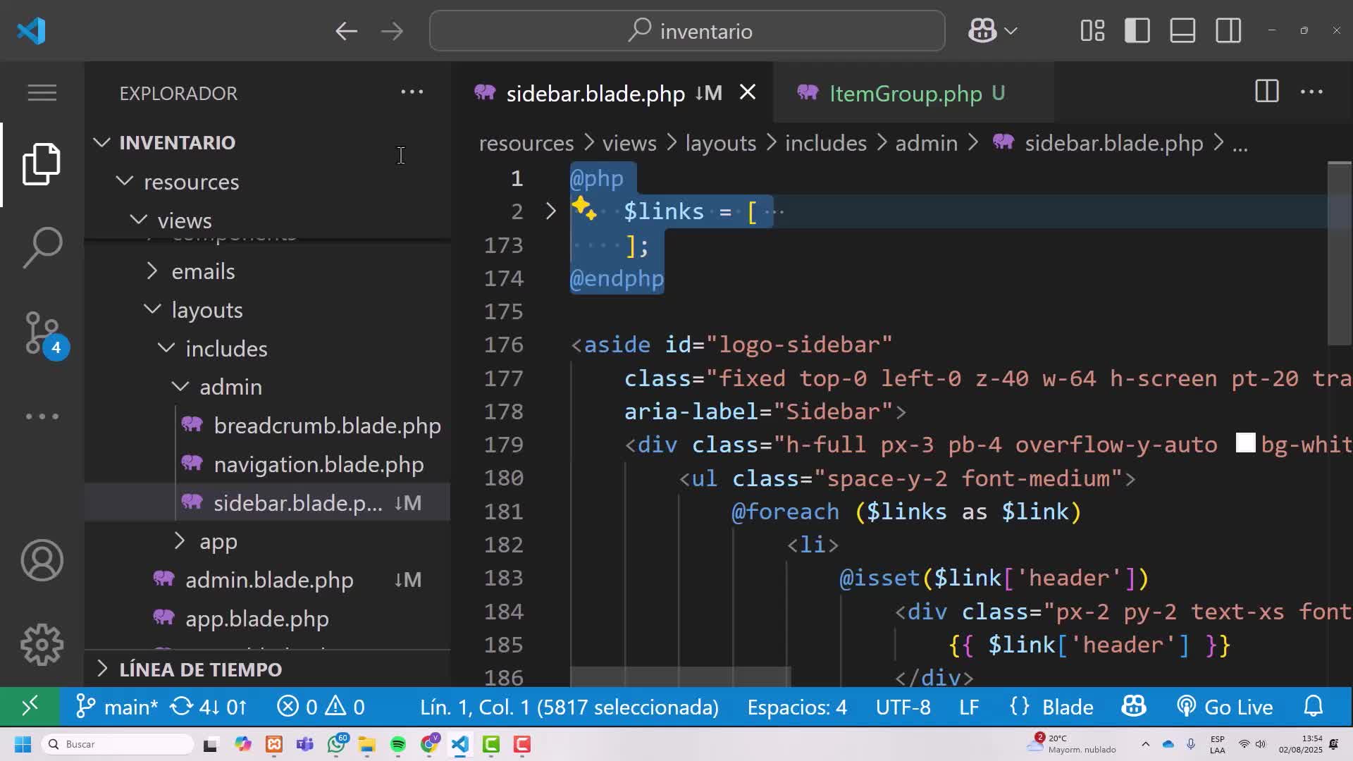Show errors and warnings problems panel
Viewport: 1353px width, 761px height.
pos(321,707)
